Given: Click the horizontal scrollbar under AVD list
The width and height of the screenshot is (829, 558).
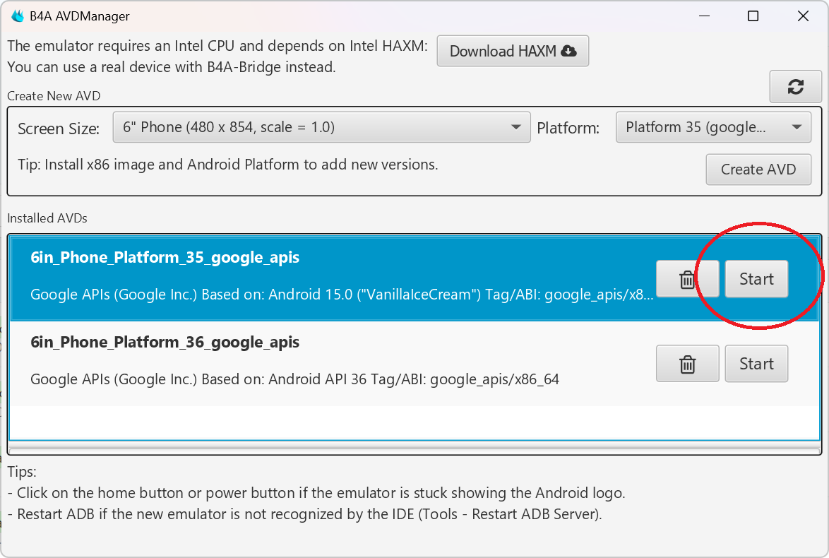Looking at the screenshot, I should 415,451.
